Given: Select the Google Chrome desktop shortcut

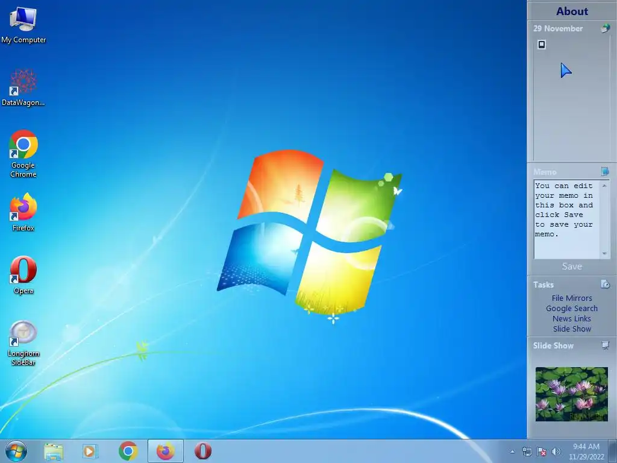Looking at the screenshot, I should point(23,154).
